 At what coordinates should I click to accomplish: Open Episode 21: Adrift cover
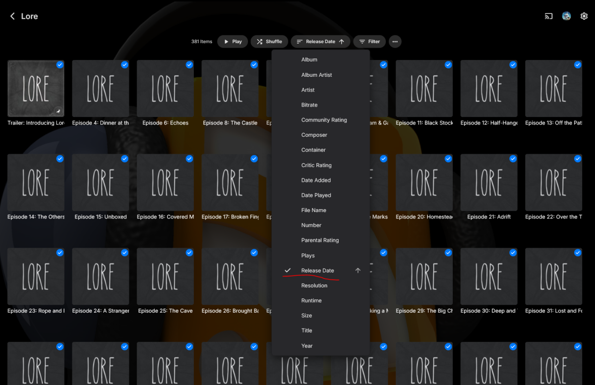(488, 182)
